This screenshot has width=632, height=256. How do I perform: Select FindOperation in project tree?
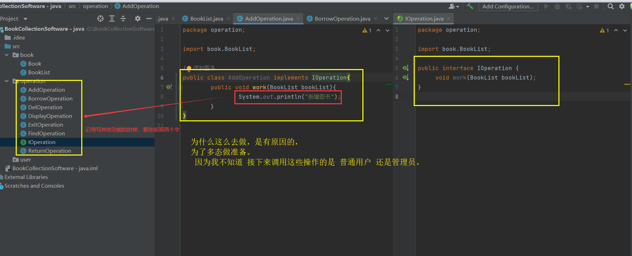[x=43, y=133]
